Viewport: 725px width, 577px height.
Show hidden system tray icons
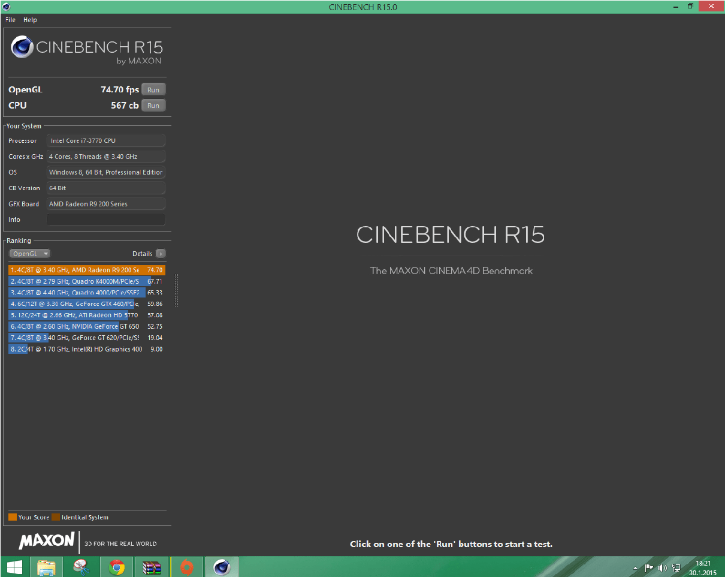click(x=635, y=567)
